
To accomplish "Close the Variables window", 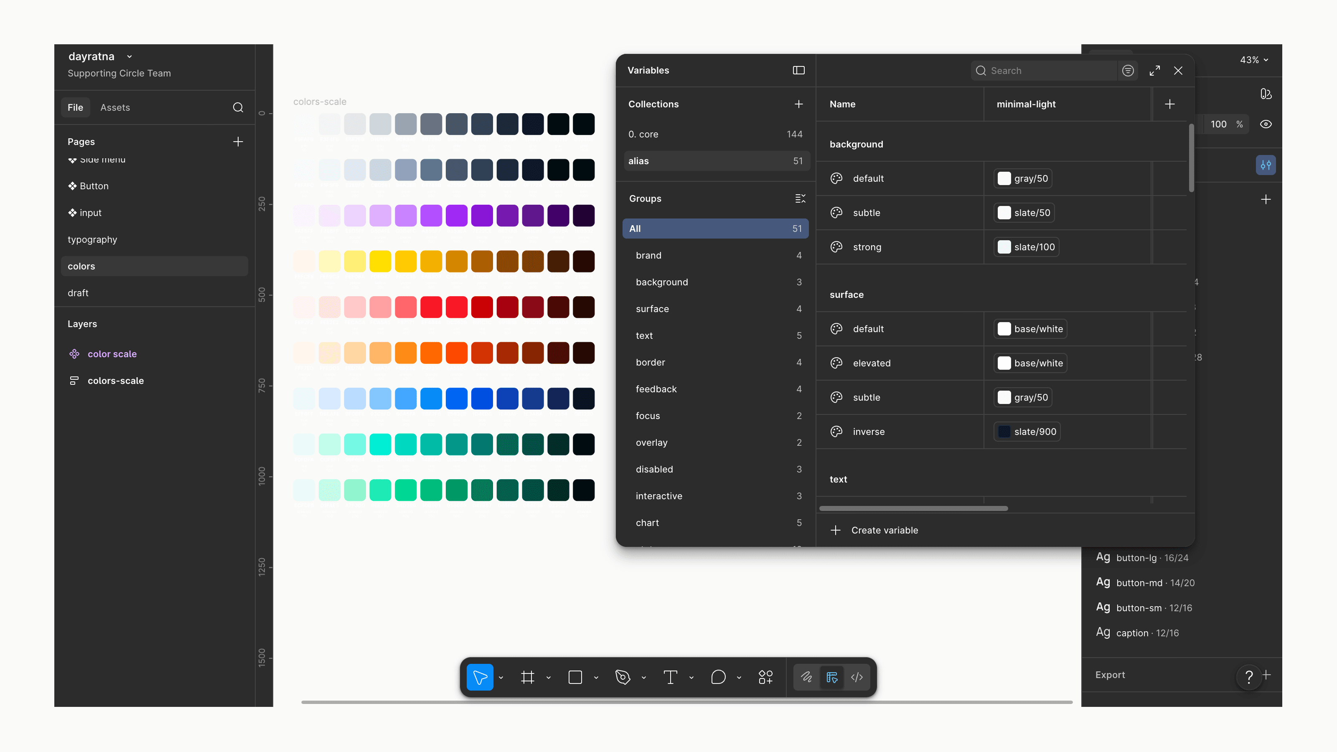I will click(x=1178, y=71).
